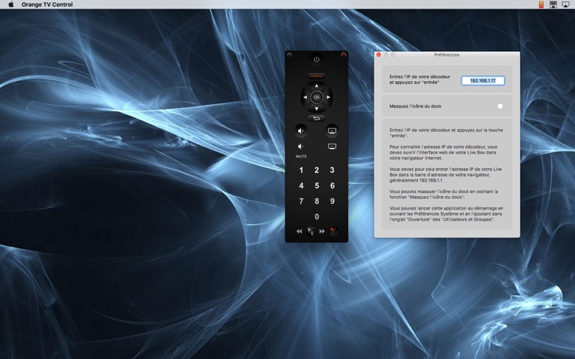Click the power button on the remote
575x359 pixels.
pyautogui.click(x=316, y=59)
